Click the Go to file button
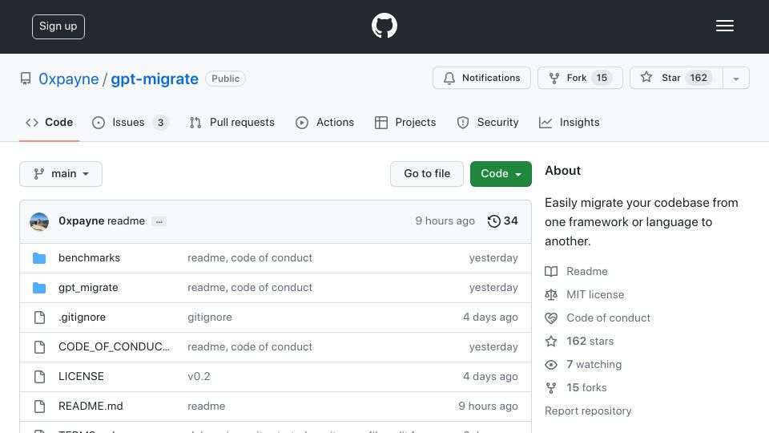 (x=427, y=174)
